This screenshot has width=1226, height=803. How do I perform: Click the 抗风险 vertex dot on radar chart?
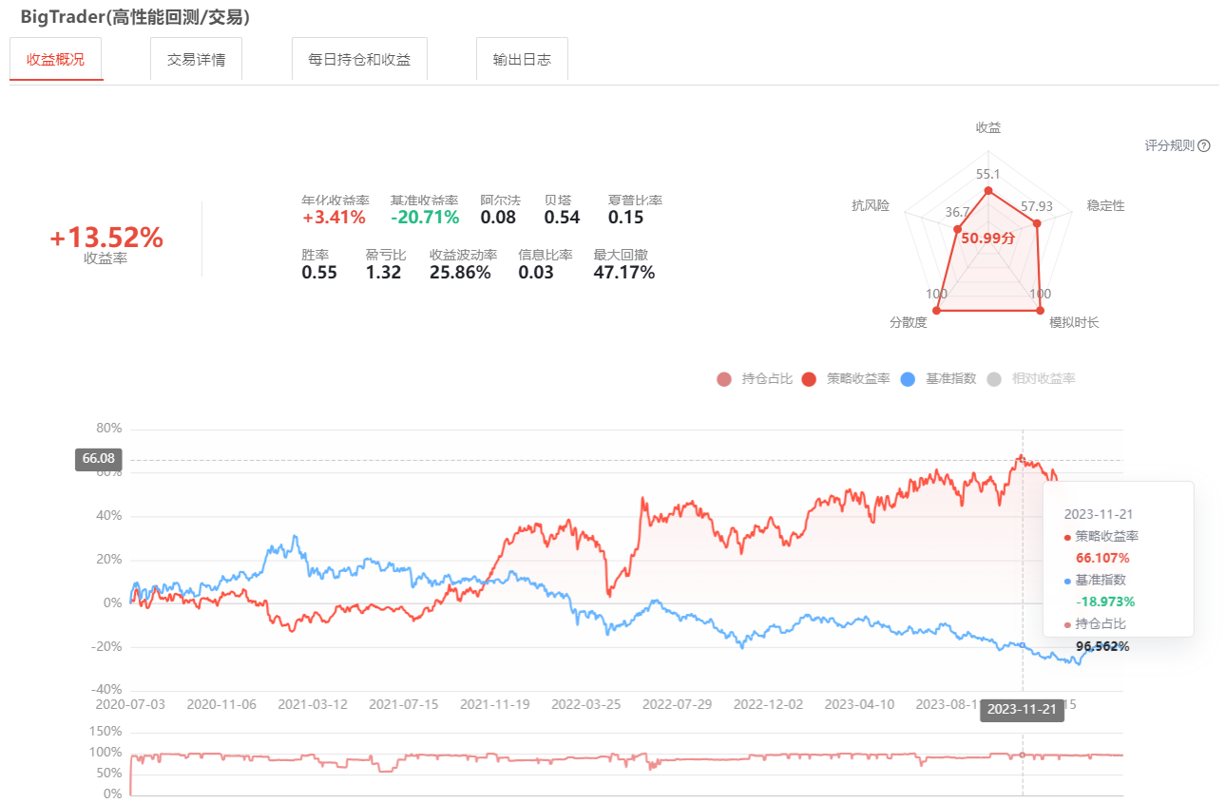coord(957,228)
